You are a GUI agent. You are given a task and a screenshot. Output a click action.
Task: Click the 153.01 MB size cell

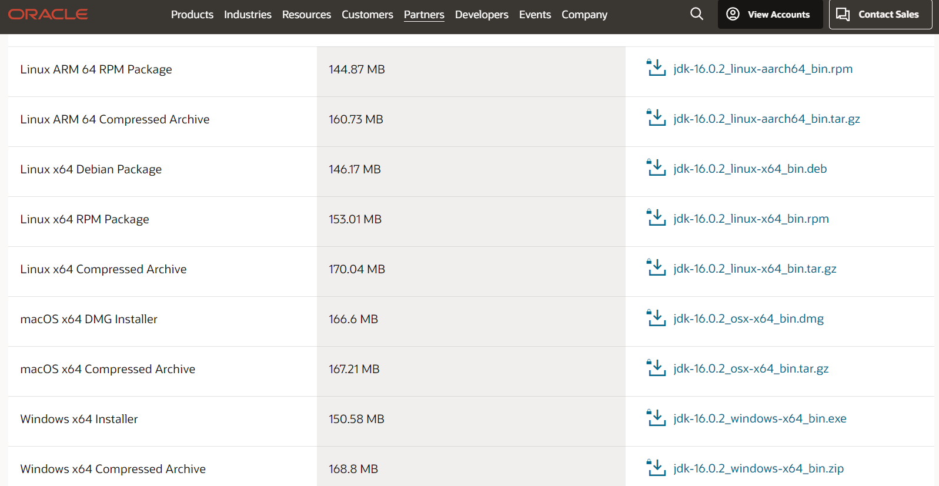(x=471, y=222)
